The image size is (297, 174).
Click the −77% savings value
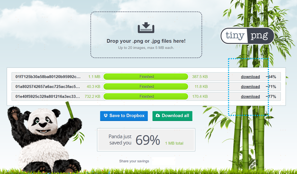[x=271, y=96]
